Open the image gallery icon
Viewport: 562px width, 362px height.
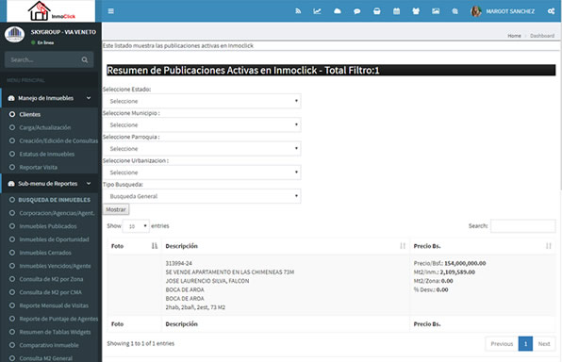click(x=436, y=11)
